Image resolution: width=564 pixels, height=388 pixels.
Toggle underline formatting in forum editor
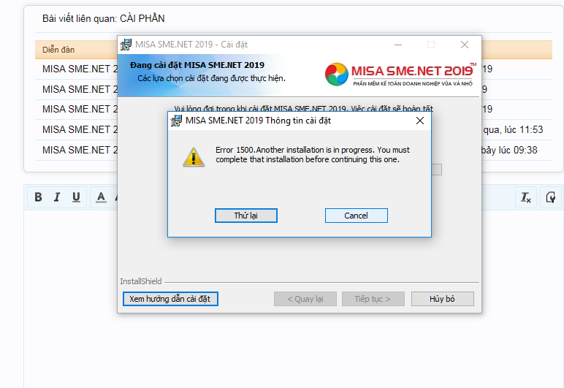76,197
